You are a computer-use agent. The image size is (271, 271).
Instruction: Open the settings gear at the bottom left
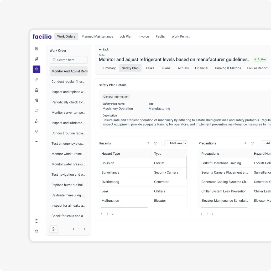click(37, 231)
